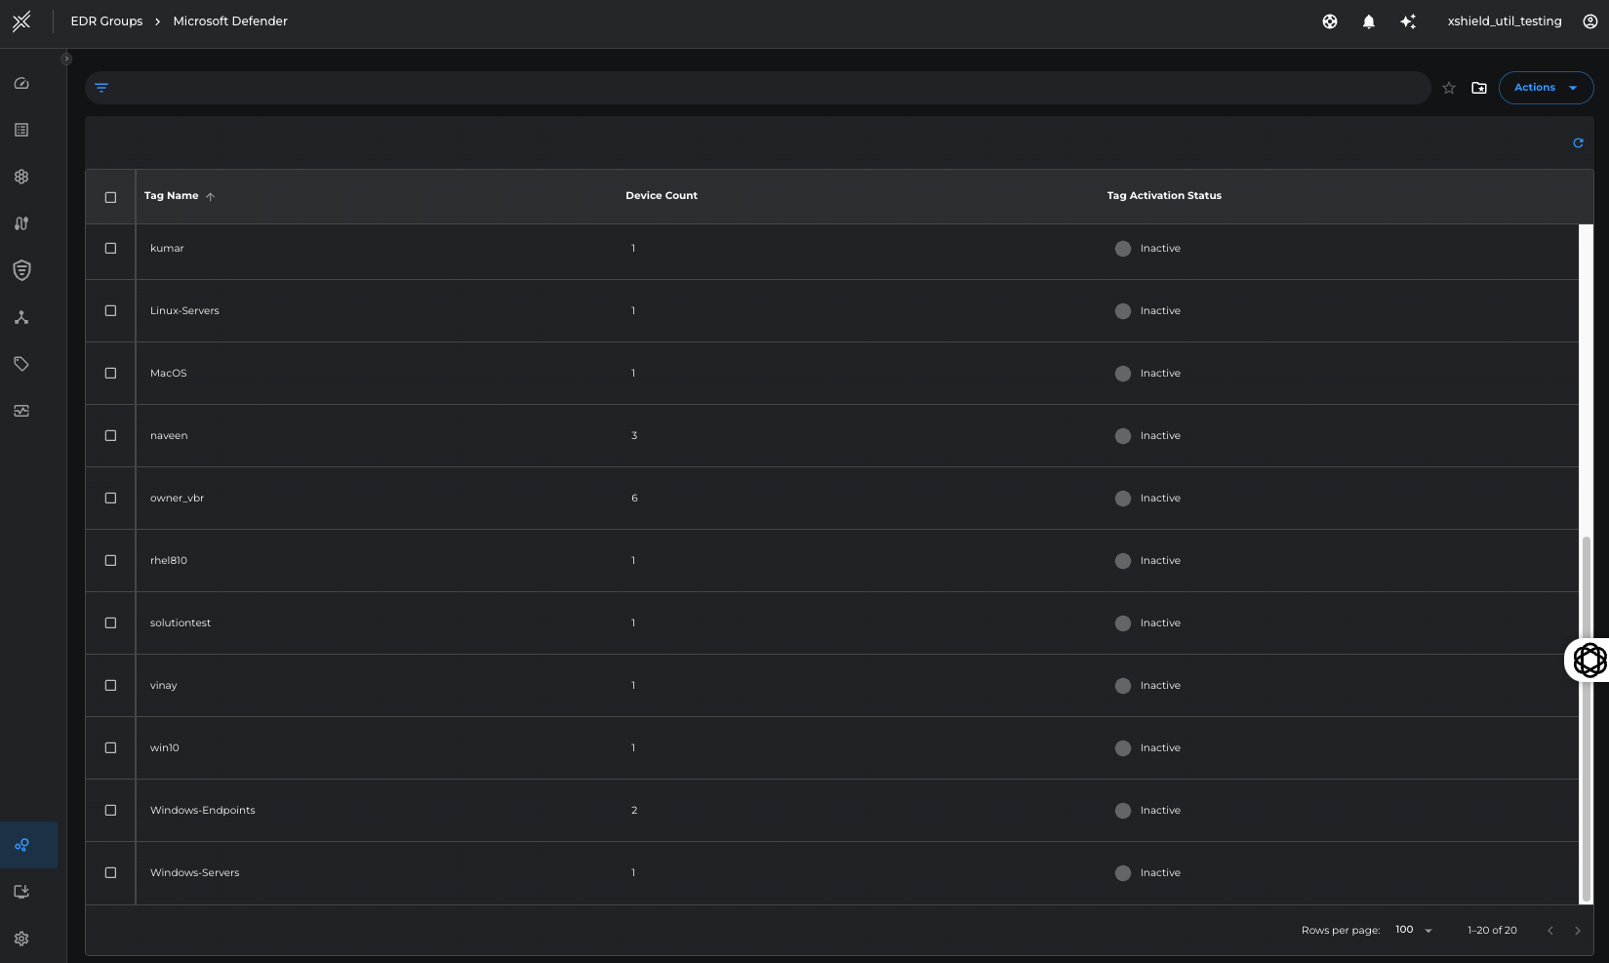Go to EDR Groups breadcrumb
Image resolution: width=1609 pixels, height=963 pixels.
click(x=106, y=21)
